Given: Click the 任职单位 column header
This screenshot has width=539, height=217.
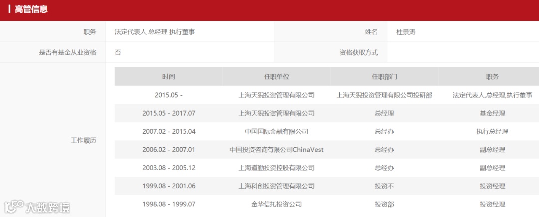Looking at the screenshot, I should 276,76.
